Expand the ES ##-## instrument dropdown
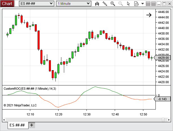This screenshot has width=173, height=131. coord(36,4)
